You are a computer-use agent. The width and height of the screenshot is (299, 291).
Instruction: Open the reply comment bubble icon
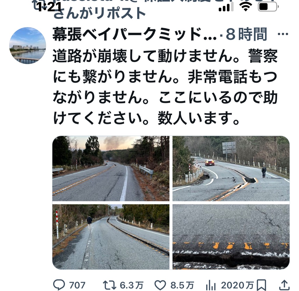[x=59, y=285]
